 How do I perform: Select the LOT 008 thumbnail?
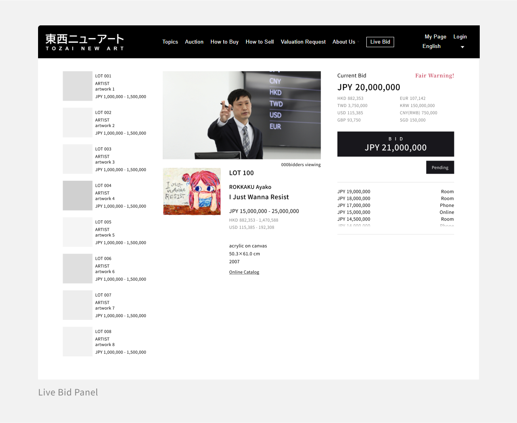point(77,341)
